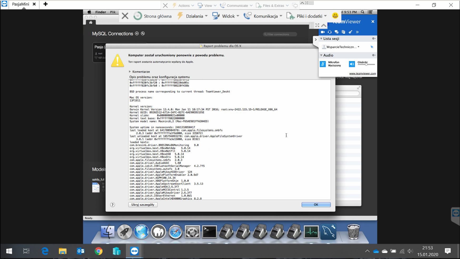The width and height of the screenshot is (460, 259).
Task: Open Safari from the Dock
Action: (x=175, y=232)
